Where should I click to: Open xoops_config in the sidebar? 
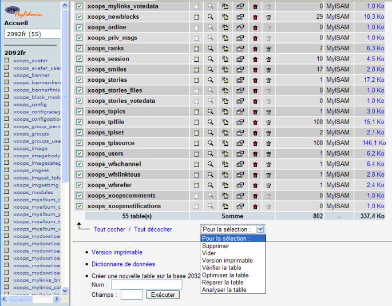tap(30, 105)
